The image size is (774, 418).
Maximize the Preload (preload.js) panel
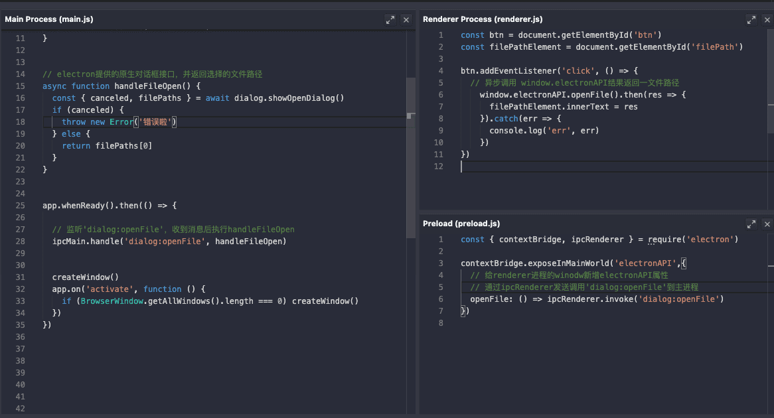click(751, 224)
